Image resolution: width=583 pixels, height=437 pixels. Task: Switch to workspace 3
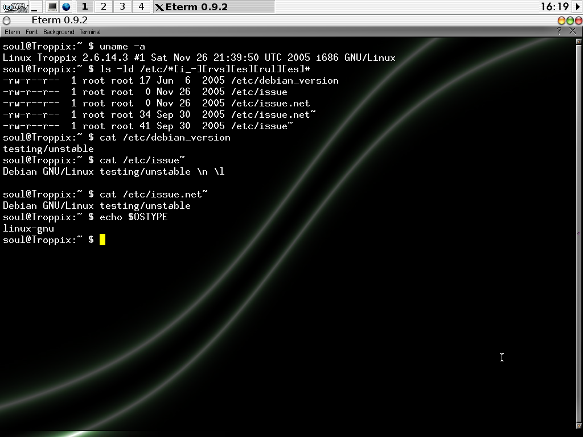122,7
